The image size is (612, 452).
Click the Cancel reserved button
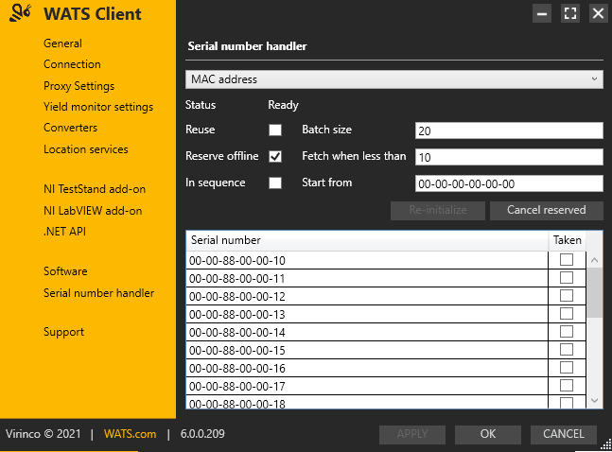(547, 210)
